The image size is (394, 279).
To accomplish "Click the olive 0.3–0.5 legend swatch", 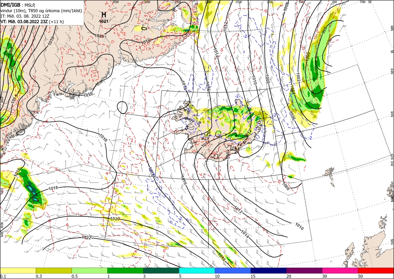I will click(x=54, y=270).
